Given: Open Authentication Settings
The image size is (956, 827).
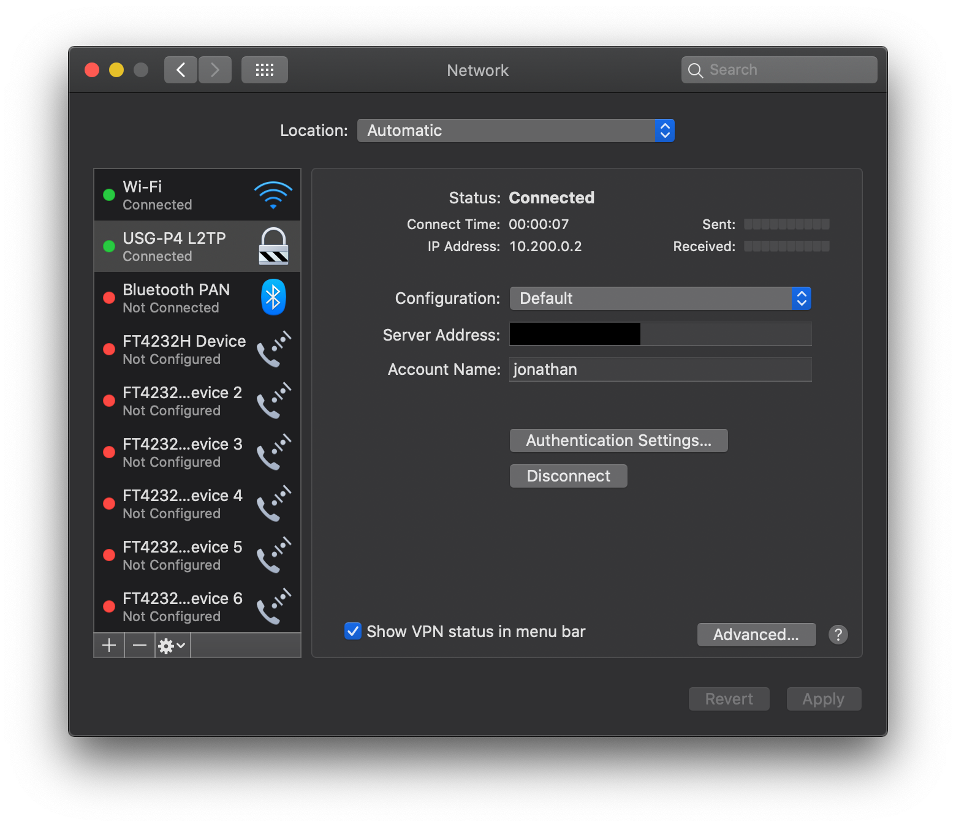Looking at the screenshot, I should click(618, 440).
